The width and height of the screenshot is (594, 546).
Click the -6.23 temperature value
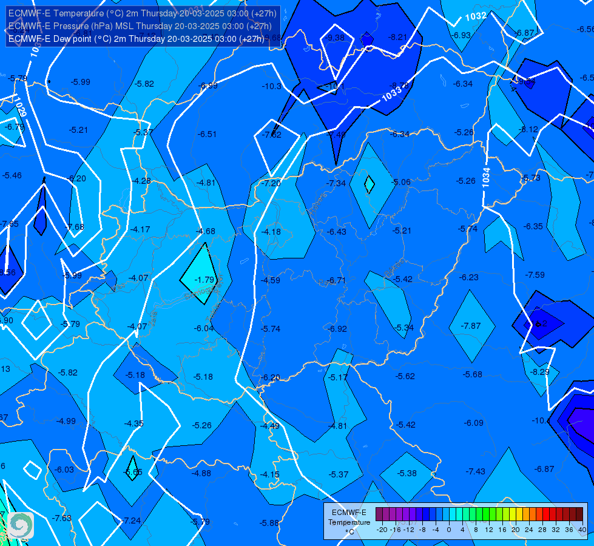(x=468, y=277)
